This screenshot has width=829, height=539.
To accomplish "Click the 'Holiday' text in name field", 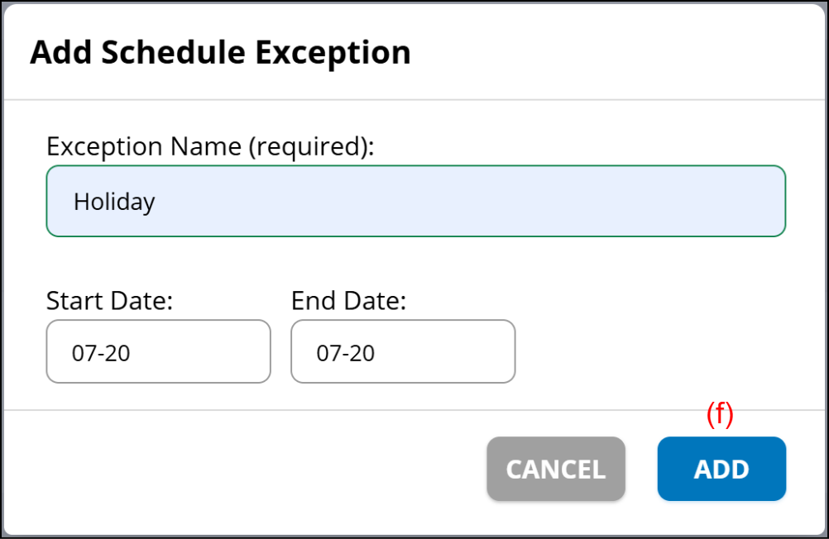I will click(x=114, y=202).
